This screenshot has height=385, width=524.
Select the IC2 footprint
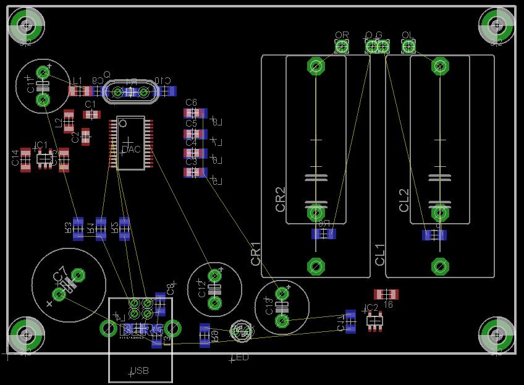[374, 321]
